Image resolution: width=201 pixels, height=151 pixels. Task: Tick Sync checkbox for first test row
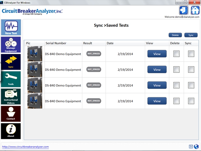(191, 54)
